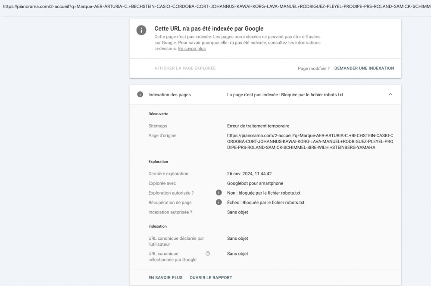Open info tooltip for Exploration autorisée
431x286 pixels.
point(219,193)
